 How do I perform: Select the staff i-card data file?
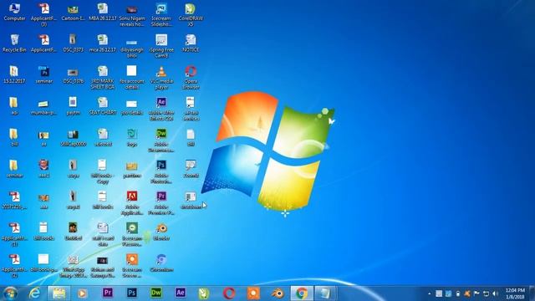(x=103, y=234)
